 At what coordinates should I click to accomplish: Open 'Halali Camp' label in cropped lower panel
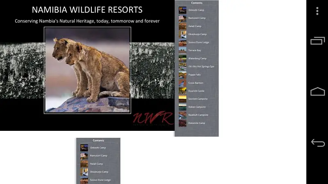[96, 164]
